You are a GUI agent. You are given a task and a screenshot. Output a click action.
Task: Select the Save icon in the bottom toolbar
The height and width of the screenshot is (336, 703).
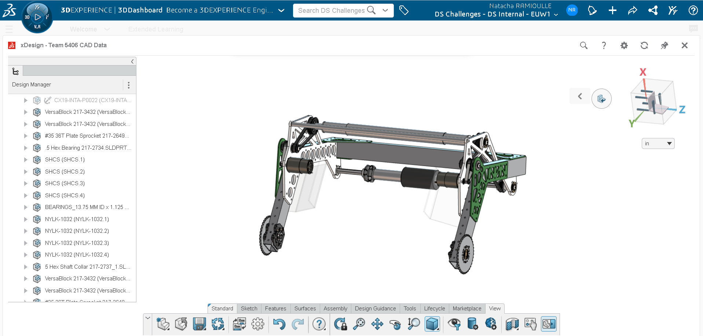coord(199,324)
